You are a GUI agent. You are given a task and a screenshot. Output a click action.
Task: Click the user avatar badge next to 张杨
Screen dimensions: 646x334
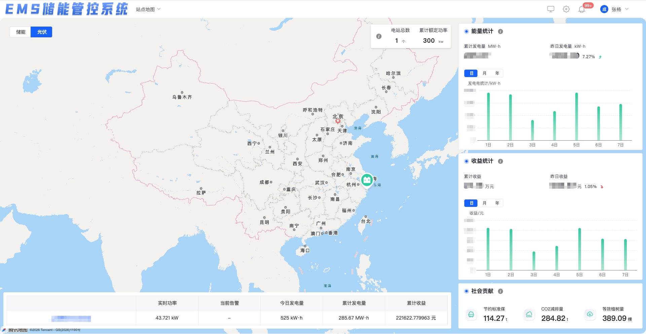[x=604, y=9]
